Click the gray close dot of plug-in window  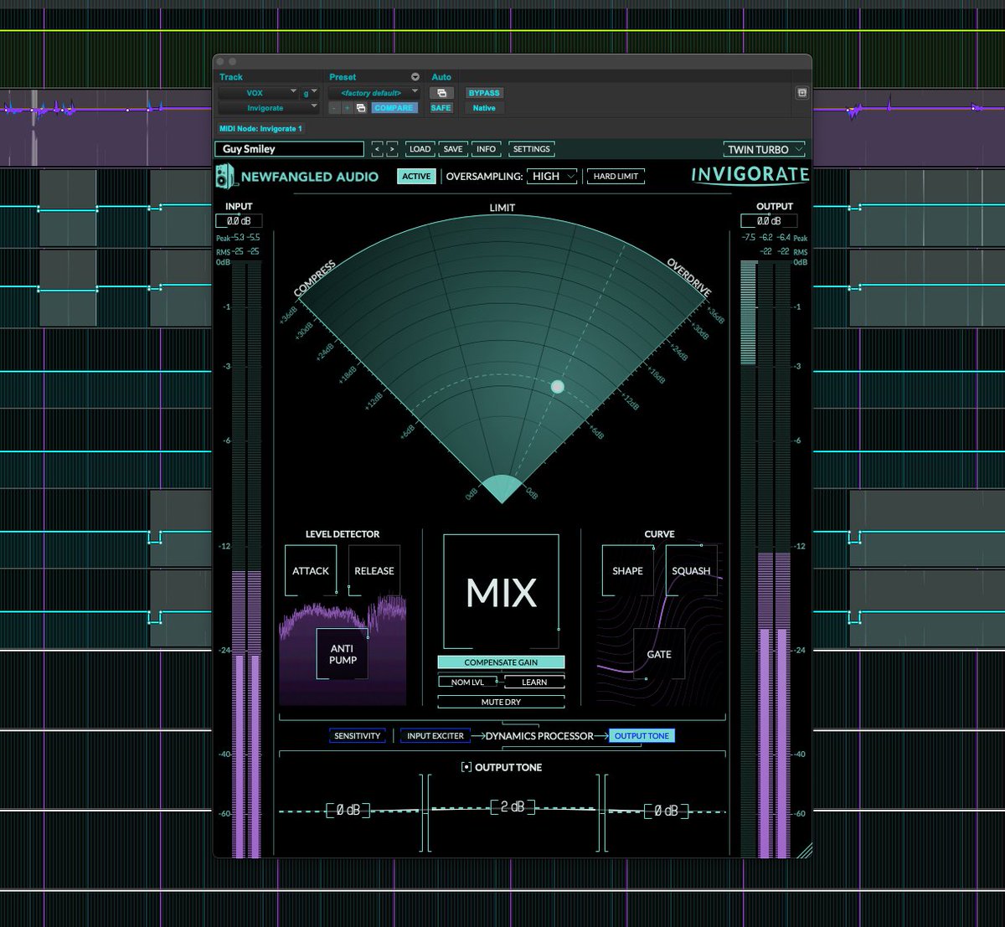point(221,61)
